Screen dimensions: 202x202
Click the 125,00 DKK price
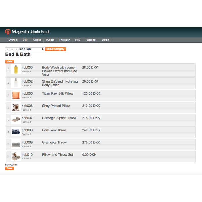point(91,93)
